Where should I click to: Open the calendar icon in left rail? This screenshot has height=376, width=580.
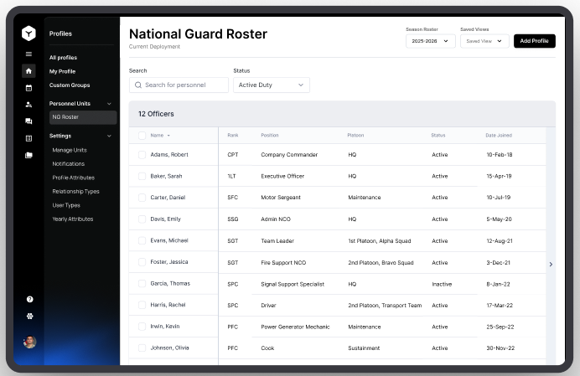28,88
